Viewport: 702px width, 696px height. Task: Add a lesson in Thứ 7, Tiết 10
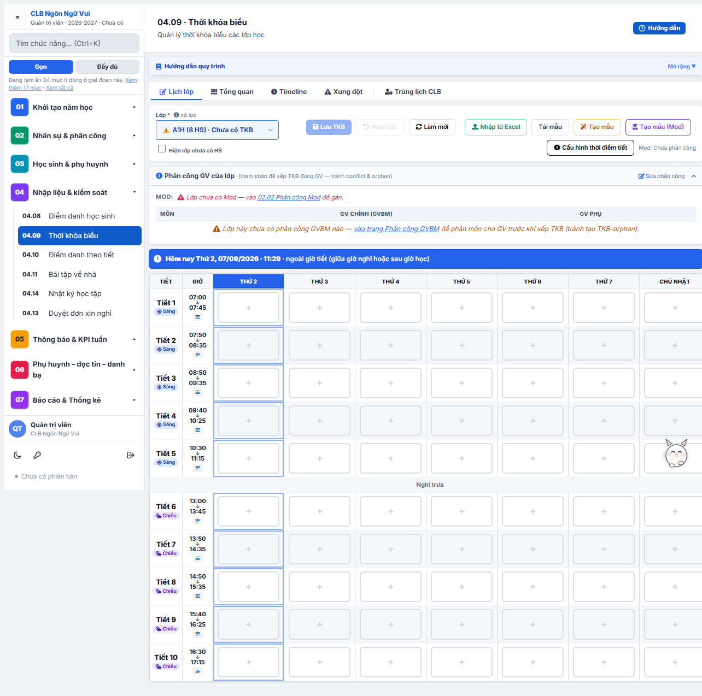[604, 662]
